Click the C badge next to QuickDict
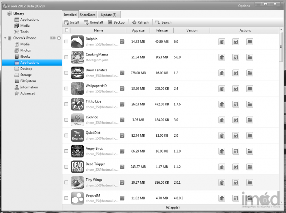The height and width of the screenshot is (213, 286). coord(122,136)
